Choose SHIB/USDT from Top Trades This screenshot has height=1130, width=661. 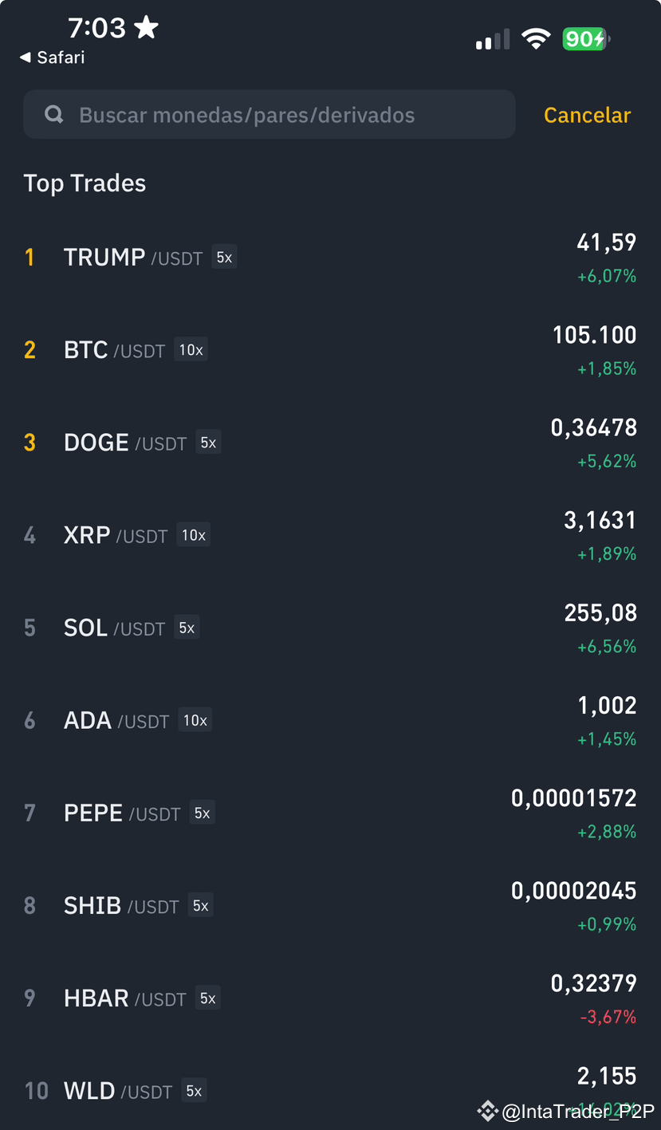pyautogui.click(x=330, y=905)
